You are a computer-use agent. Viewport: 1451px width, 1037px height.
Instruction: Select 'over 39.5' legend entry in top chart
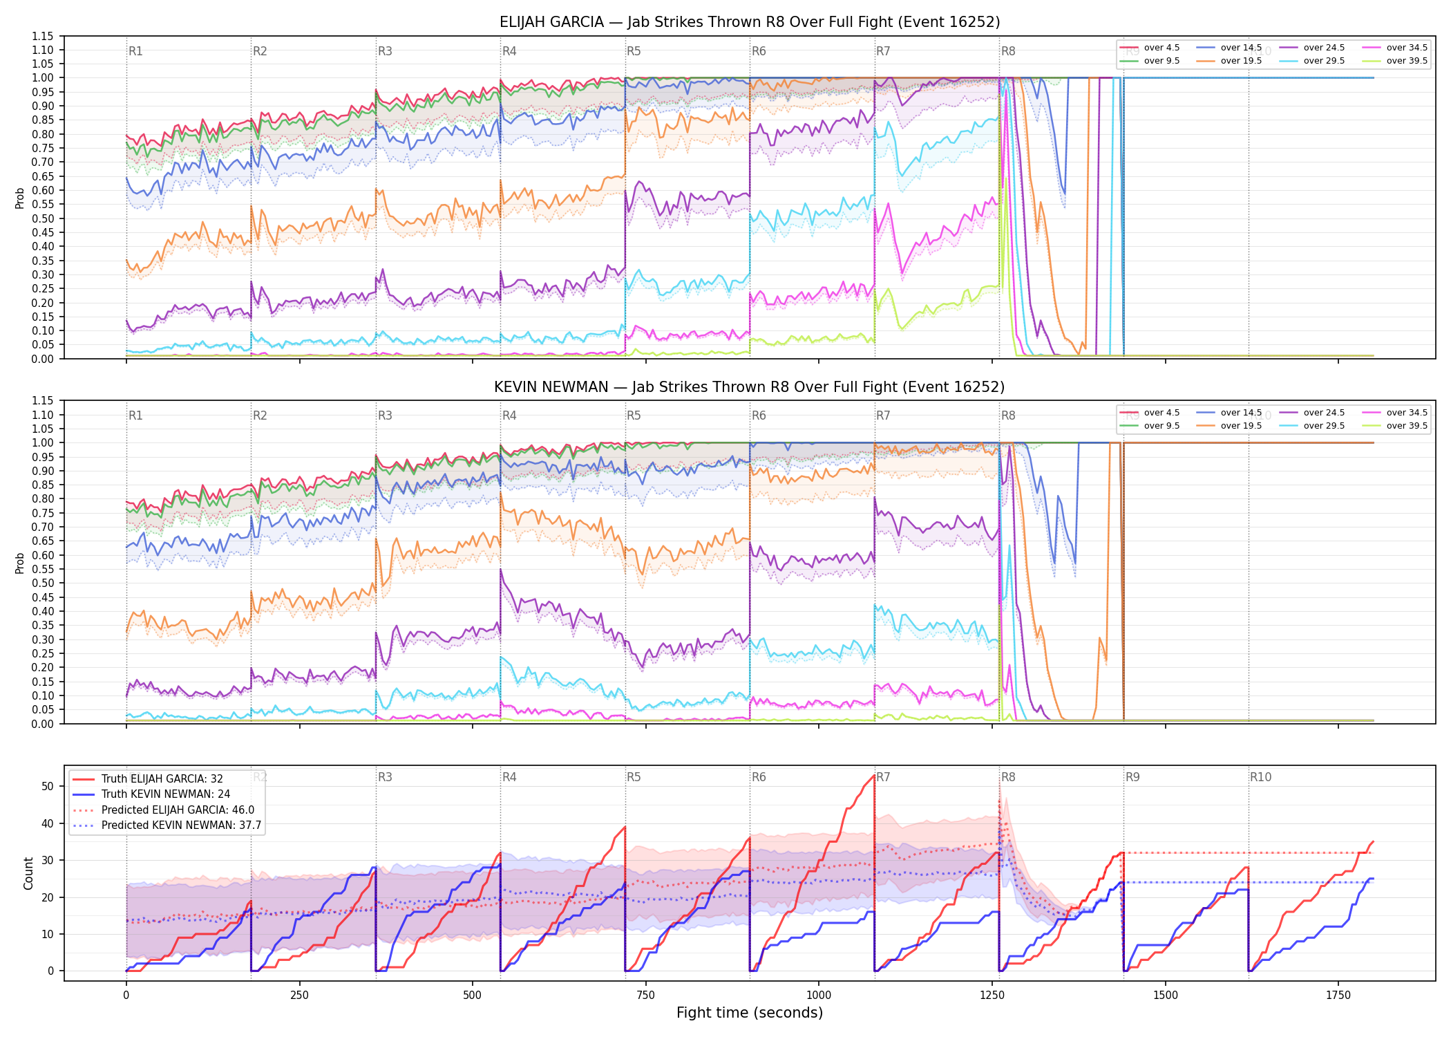[1394, 61]
